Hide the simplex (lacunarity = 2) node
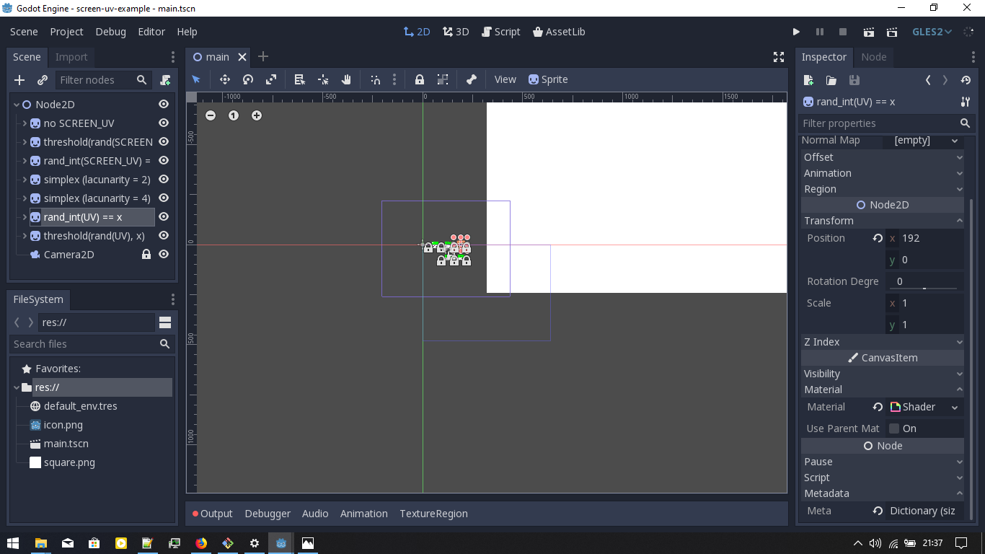Image resolution: width=985 pixels, height=554 pixels. [163, 179]
